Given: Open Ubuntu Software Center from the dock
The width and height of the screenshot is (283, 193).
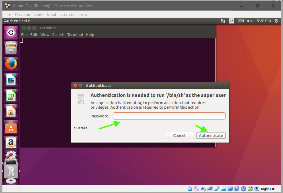Looking at the screenshot, I should click(11, 127).
